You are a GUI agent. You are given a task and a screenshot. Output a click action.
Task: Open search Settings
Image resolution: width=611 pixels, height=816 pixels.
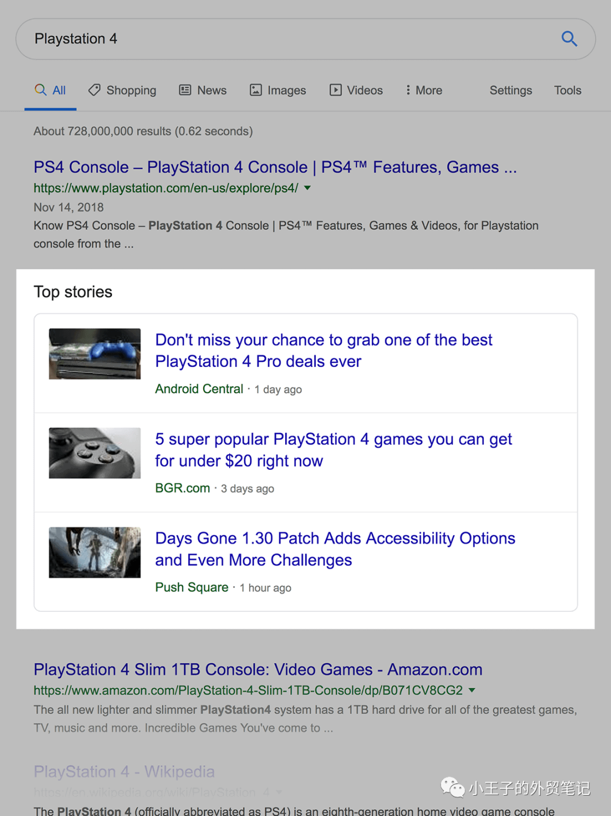point(511,90)
